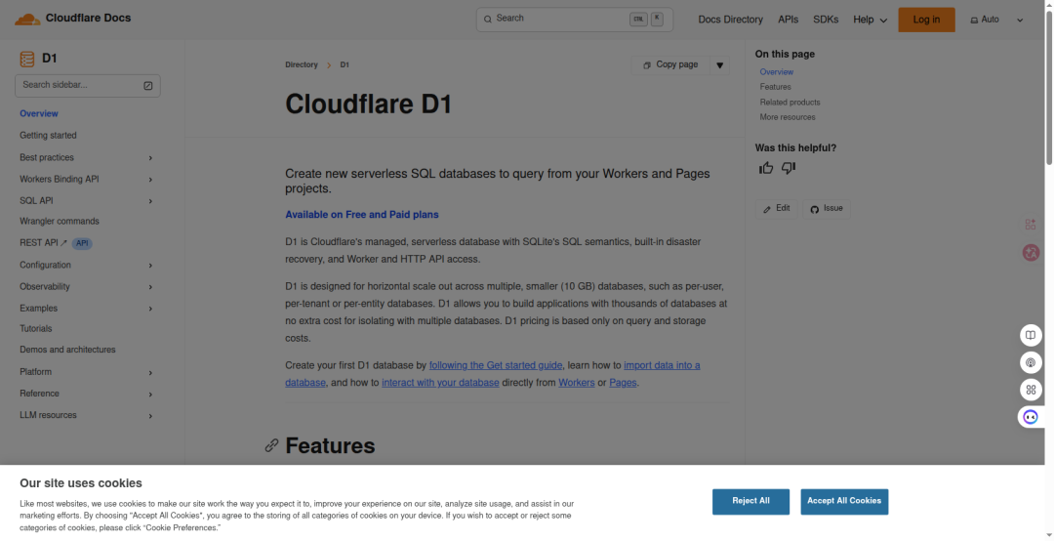The image size is (1054, 541).
Task: Open interact with your database link
Action: (x=440, y=383)
